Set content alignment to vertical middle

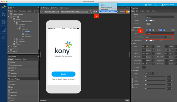(x=162, y=30)
